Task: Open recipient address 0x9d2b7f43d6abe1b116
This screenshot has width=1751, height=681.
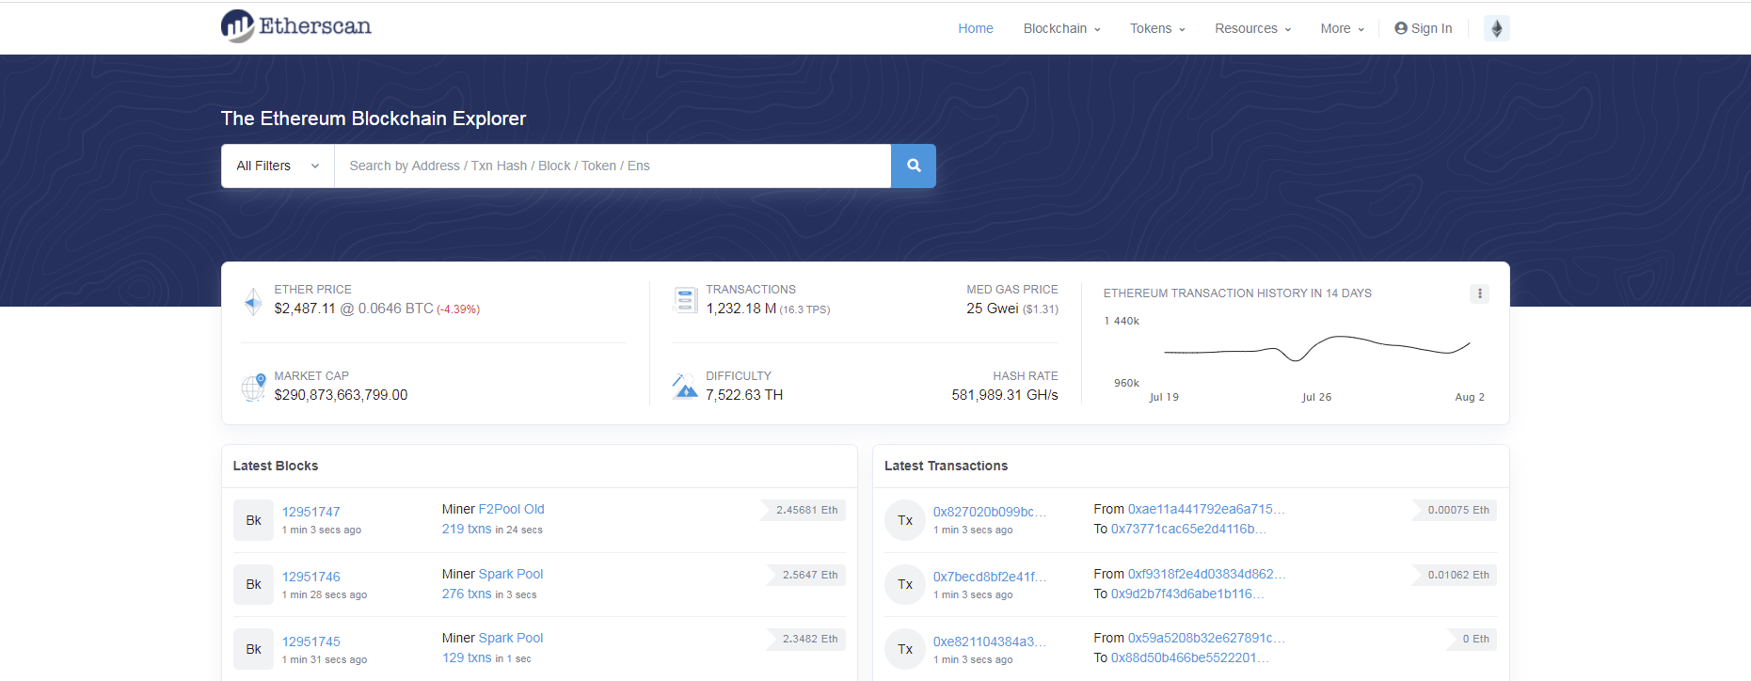Action: tap(1187, 594)
